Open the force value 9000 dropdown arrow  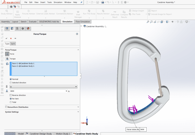tap(67, 91)
